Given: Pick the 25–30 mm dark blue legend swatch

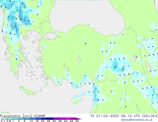Looking at the screenshot, I should pyautogui.click(x=50, y=119).
